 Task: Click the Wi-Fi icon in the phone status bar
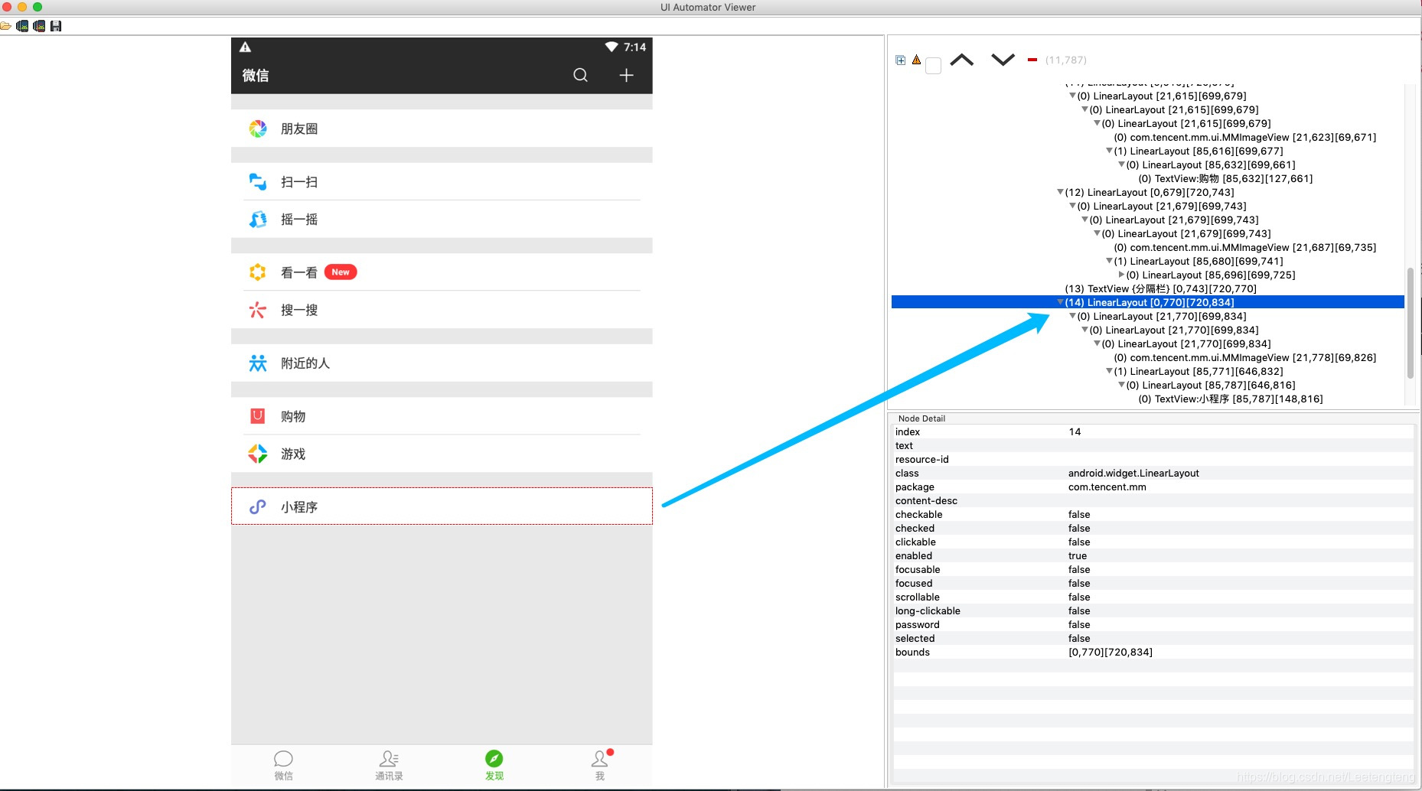pos(612,47)
